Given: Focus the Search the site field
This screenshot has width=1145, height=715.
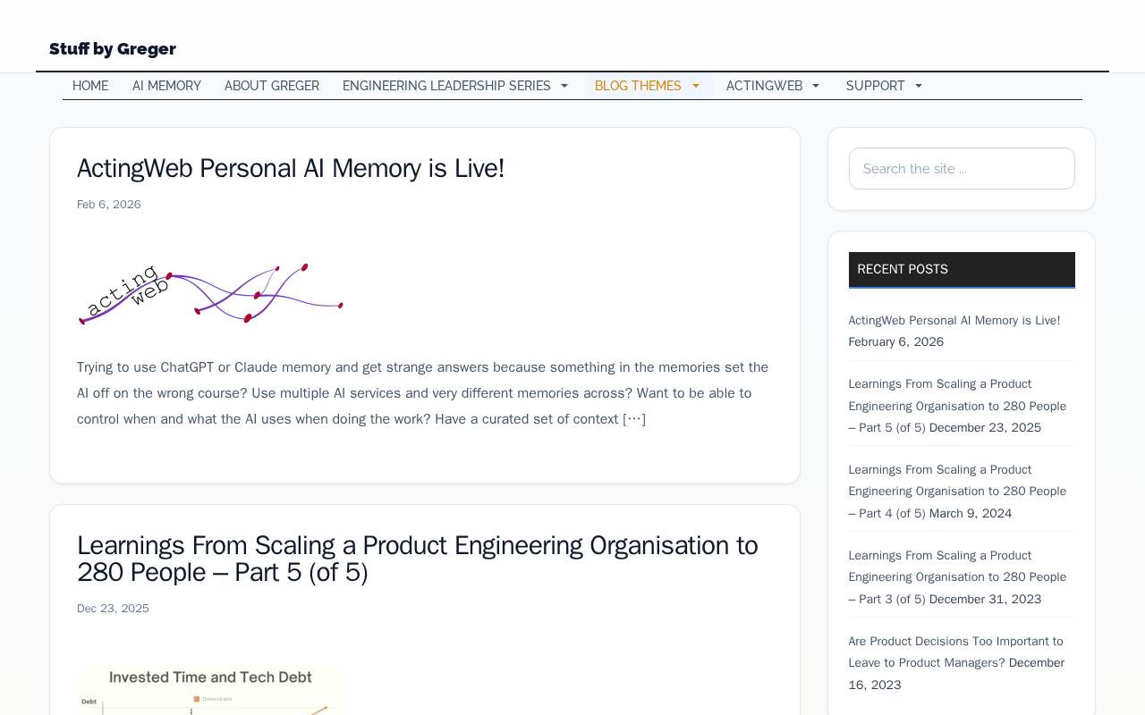Looking at the screenshot, I should point(962,168).
